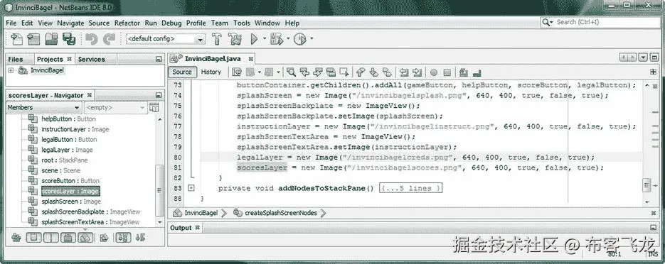
Task: Click the Save All toolbar icon
Action: click(x=69, y=39)
